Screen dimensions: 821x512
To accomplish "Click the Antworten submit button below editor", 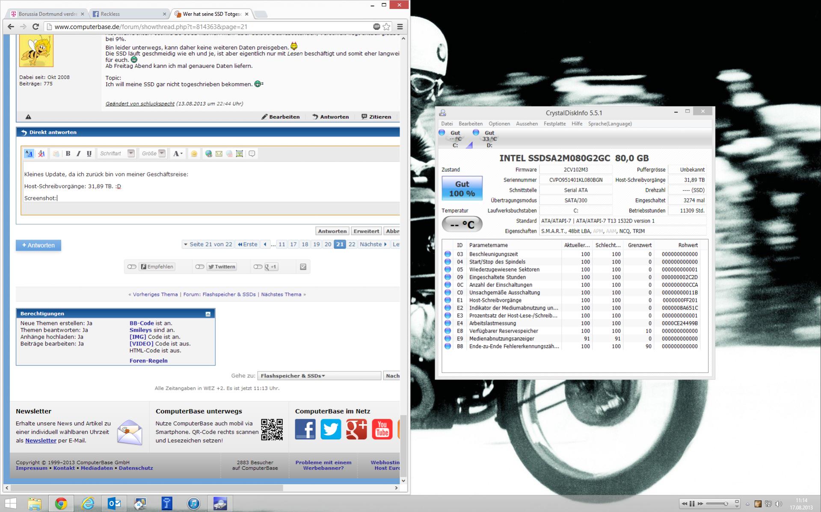I will pyautogui.click(x=332, y=231).
